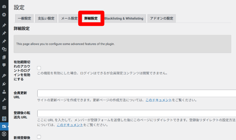236x140 pixels.
Task: Tick the checkbox next to 新規登録後
Action: click(39, 137)
